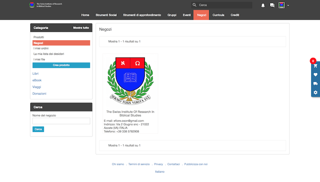Go to the Home menu
320x182 pixels.
click(85, 15)
